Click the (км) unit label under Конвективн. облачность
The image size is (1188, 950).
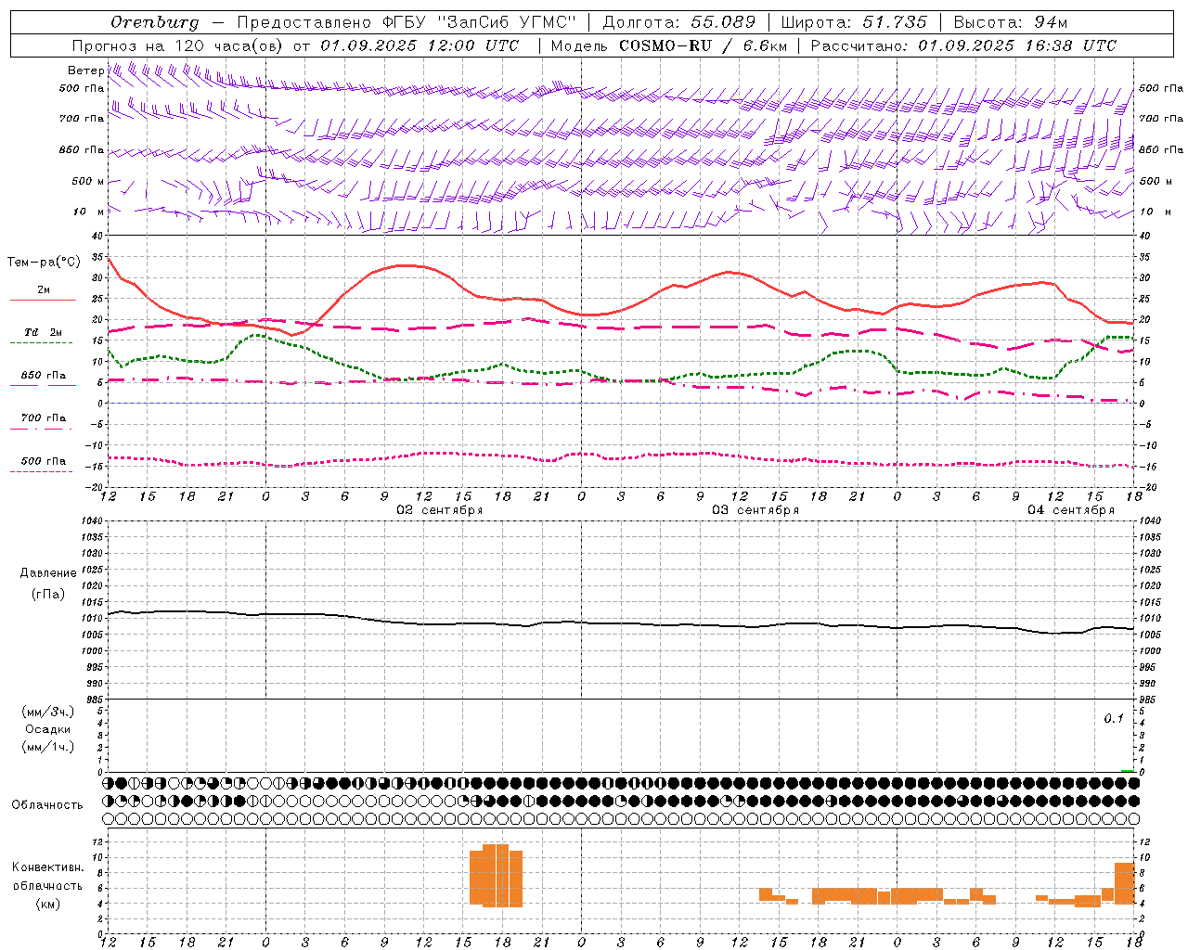[x=48, y=904]
